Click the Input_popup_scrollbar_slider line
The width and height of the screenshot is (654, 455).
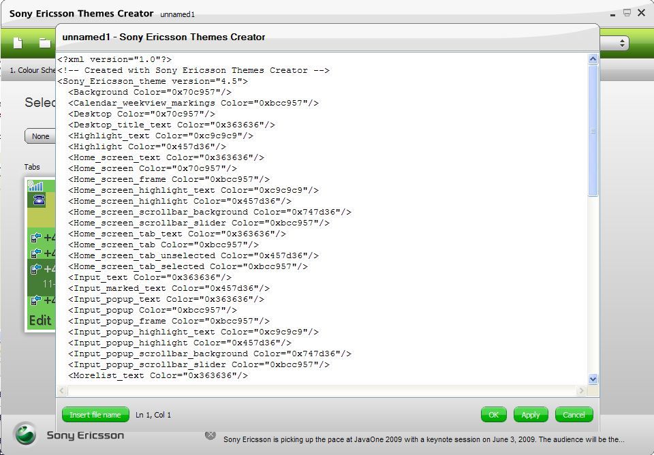pyautogui.click(x=199, y=364)
